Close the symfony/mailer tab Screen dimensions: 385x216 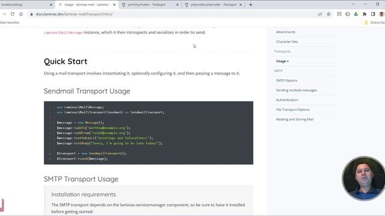click(177, 5)
